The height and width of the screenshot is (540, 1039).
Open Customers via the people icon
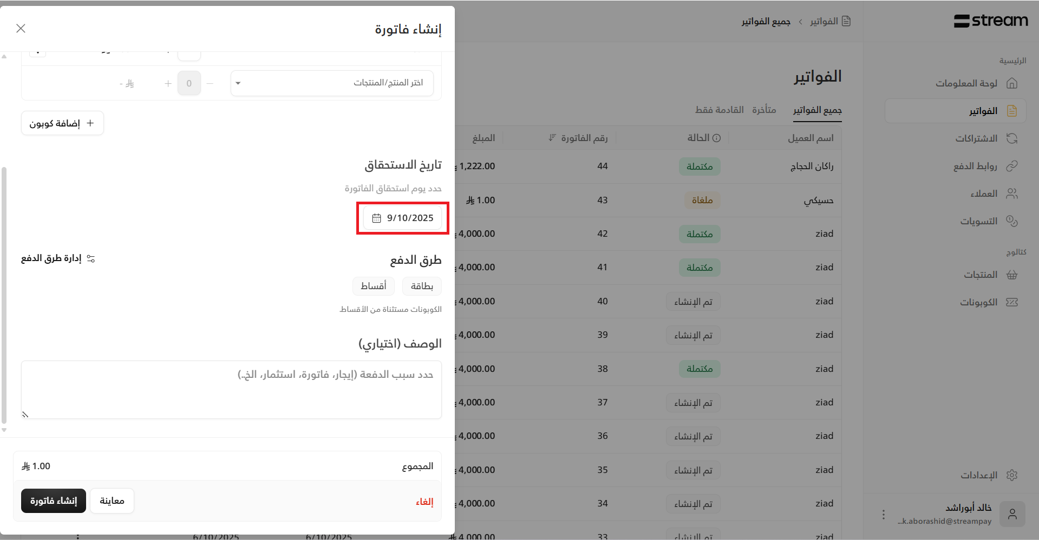tap(1011, 194)
